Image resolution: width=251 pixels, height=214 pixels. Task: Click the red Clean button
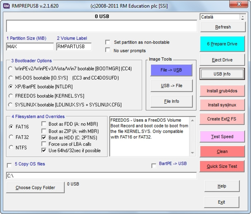point(222,151)
